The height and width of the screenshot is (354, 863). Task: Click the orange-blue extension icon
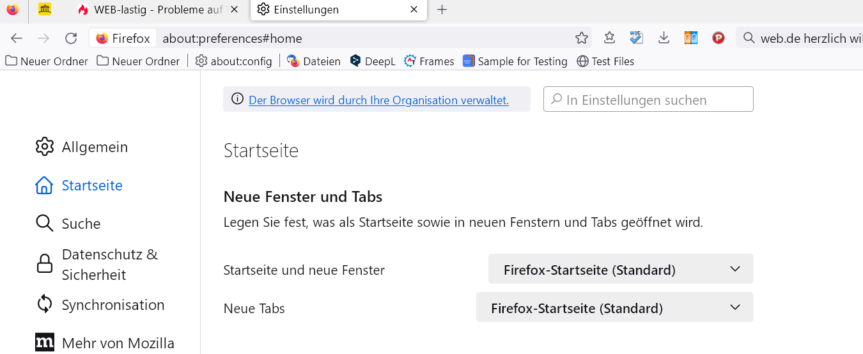[x=690, y=38]
